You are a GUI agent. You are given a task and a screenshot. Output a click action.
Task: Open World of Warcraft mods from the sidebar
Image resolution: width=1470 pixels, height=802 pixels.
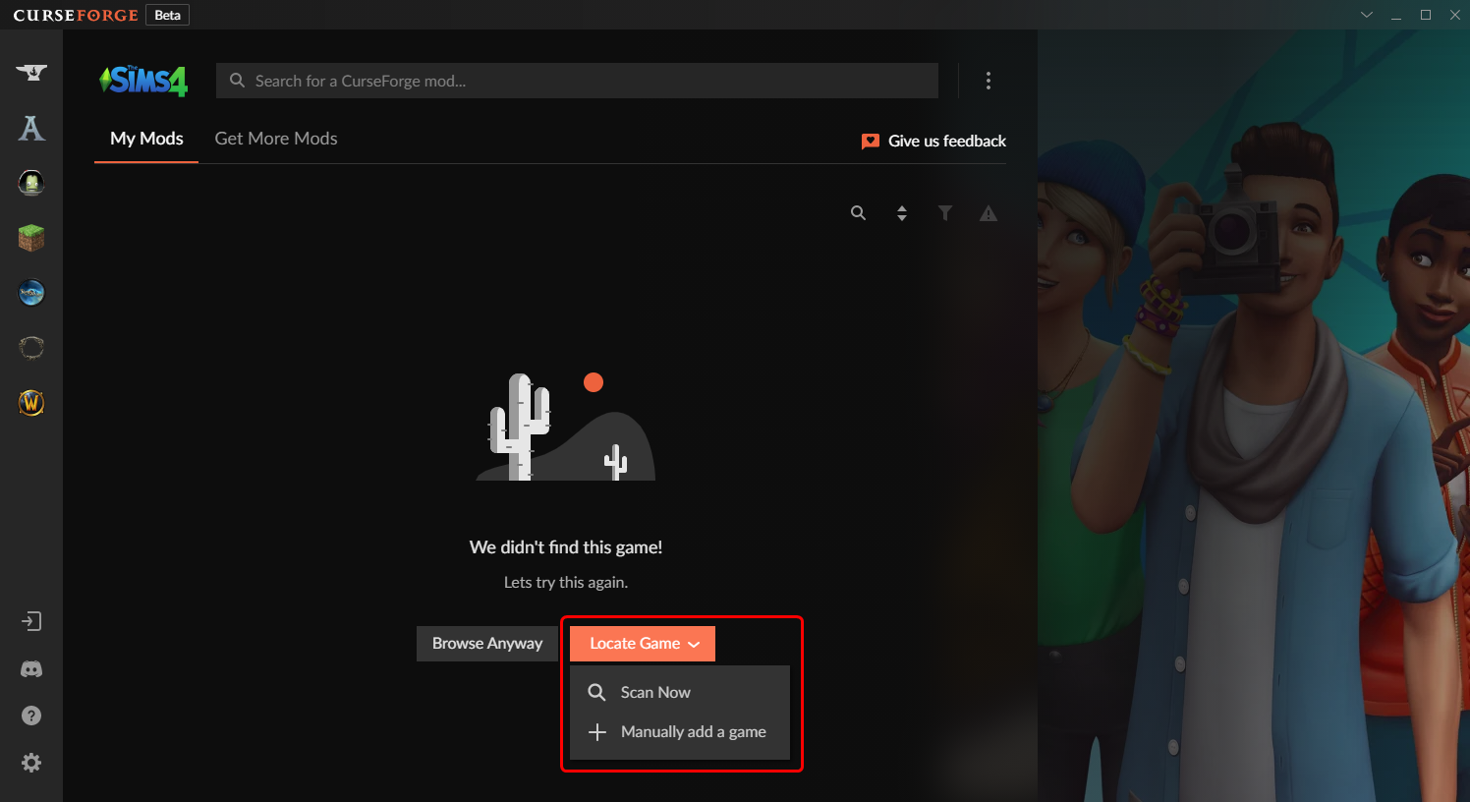tap(30, 402)
